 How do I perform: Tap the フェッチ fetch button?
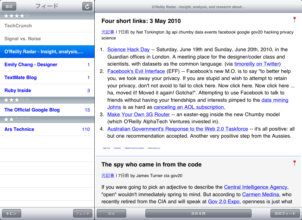83,213
